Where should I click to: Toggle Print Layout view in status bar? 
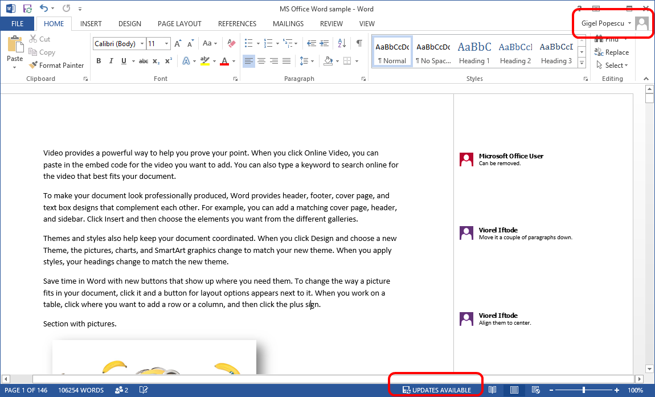pyautogui.click(x=514, y=390)
